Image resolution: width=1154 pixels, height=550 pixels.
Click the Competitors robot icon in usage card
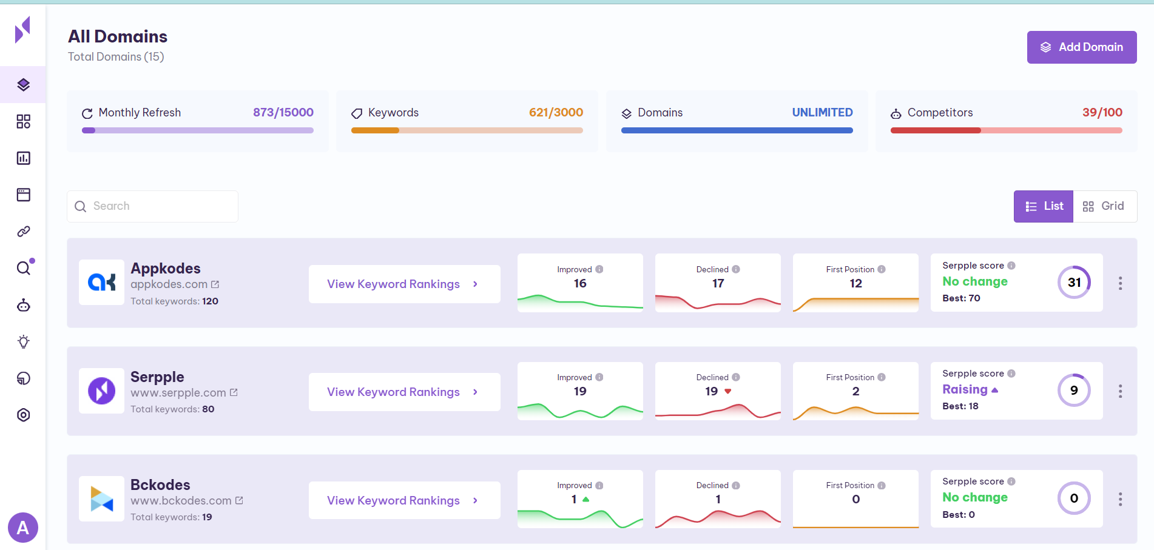click(896, 113)
